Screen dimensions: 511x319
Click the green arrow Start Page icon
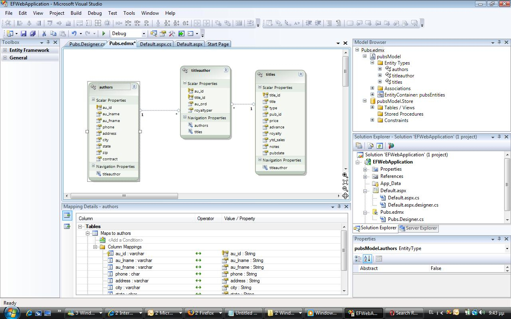[181, 34]
